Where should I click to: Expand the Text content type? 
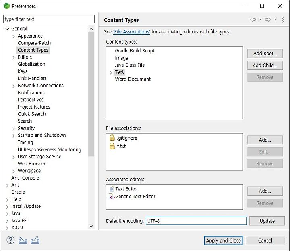point(111,73)
